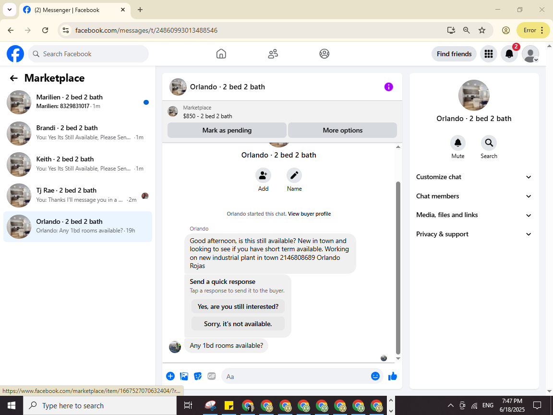
Task: Open Marilien 2 bed 2 bath conversation
Action: coord(78,102)
